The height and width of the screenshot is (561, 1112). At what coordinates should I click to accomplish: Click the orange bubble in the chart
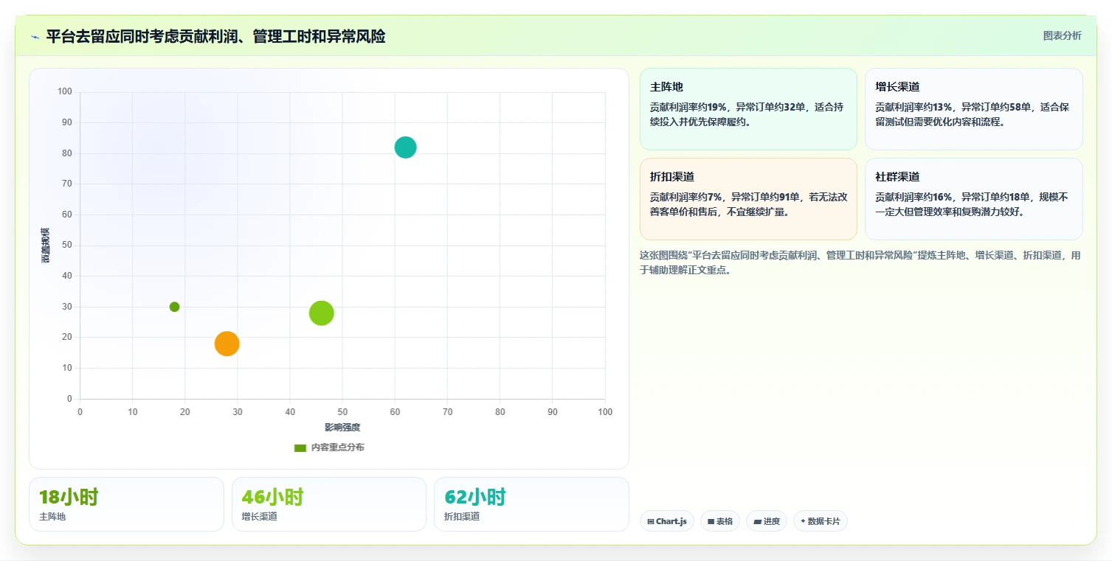click(227, 344)
